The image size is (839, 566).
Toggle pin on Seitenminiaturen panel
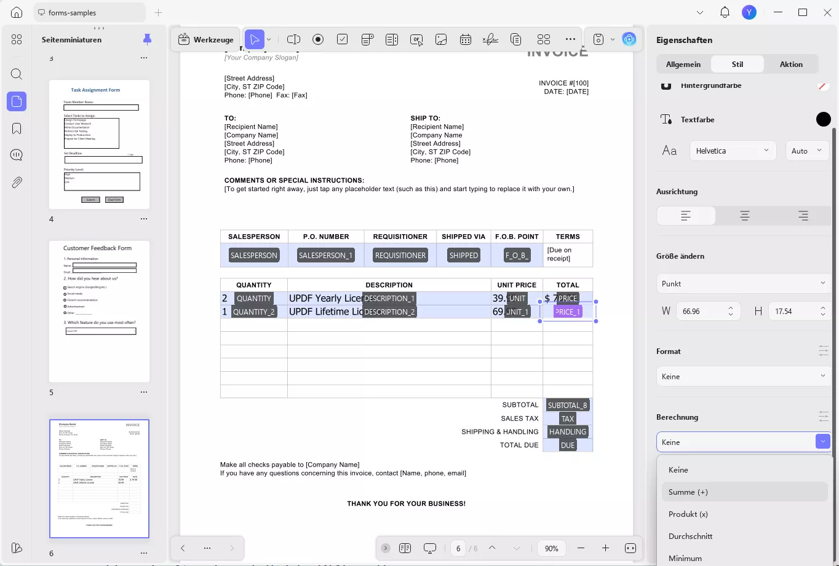pos(146,39)
